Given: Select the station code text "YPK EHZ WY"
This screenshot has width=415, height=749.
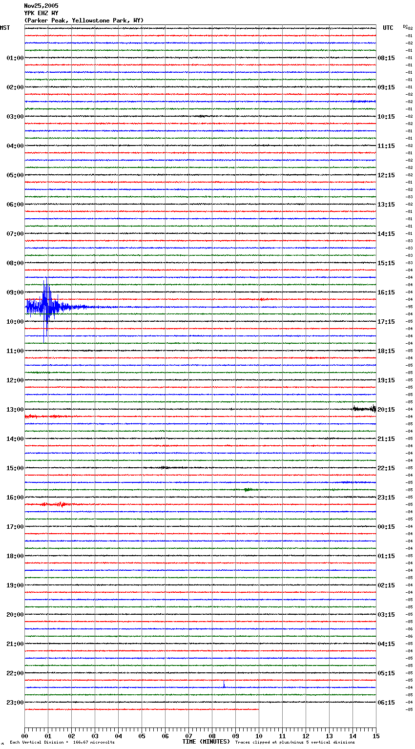Looking at the screenshot, I should [x=41, y=13].
